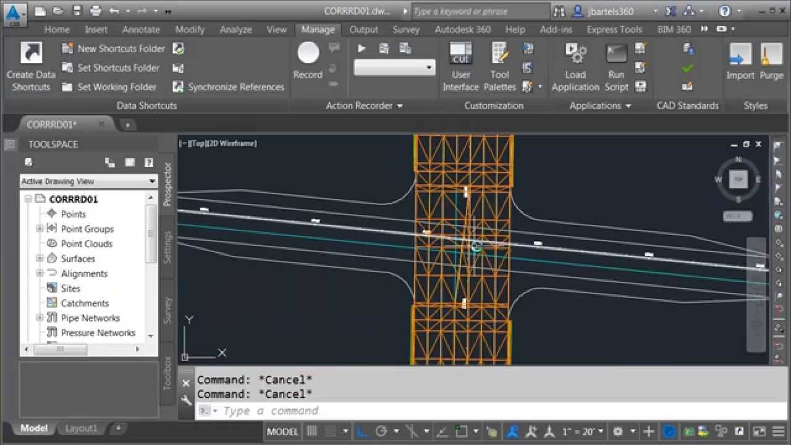Open the Output ribbon tab
Image resolution: width=791 pixels, height=445 pixels.
[363, 29]
